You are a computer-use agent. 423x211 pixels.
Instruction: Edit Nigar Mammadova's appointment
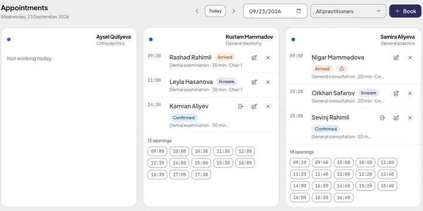pos(396,57)
